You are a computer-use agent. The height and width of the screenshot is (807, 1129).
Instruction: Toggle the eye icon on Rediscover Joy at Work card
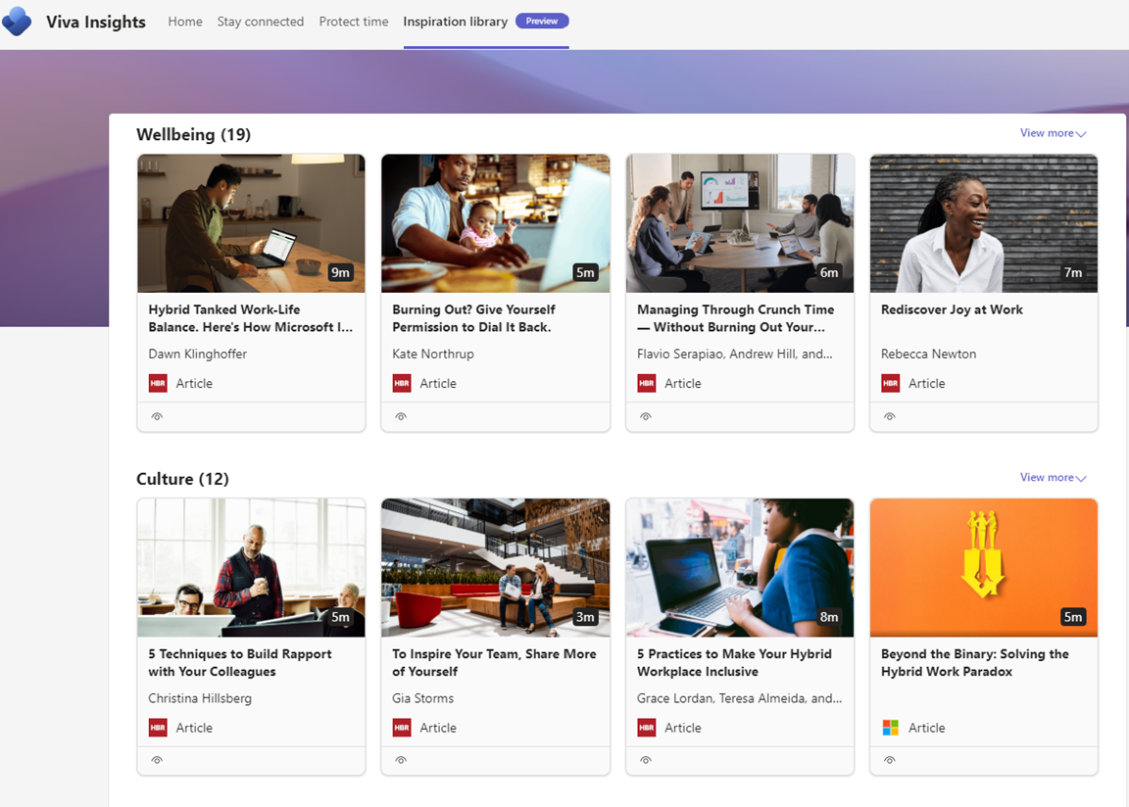890,416
